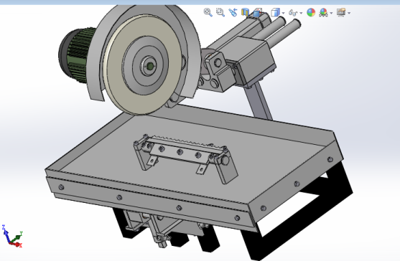Expand the Hide/Show Items dropdown arrow
Viewport: 400px width, 261px height.
(x=302, y=13)
